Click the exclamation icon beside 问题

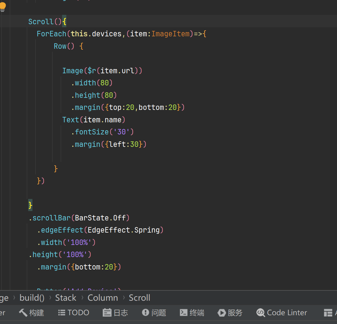(145, 312)
